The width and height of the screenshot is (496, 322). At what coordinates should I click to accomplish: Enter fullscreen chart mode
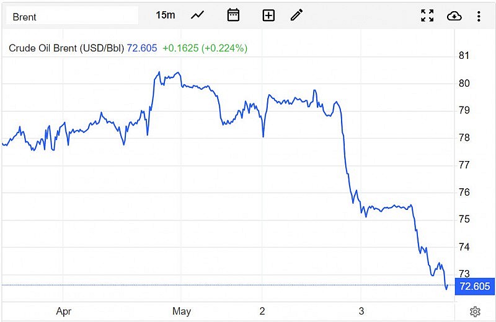coord(427,15)
